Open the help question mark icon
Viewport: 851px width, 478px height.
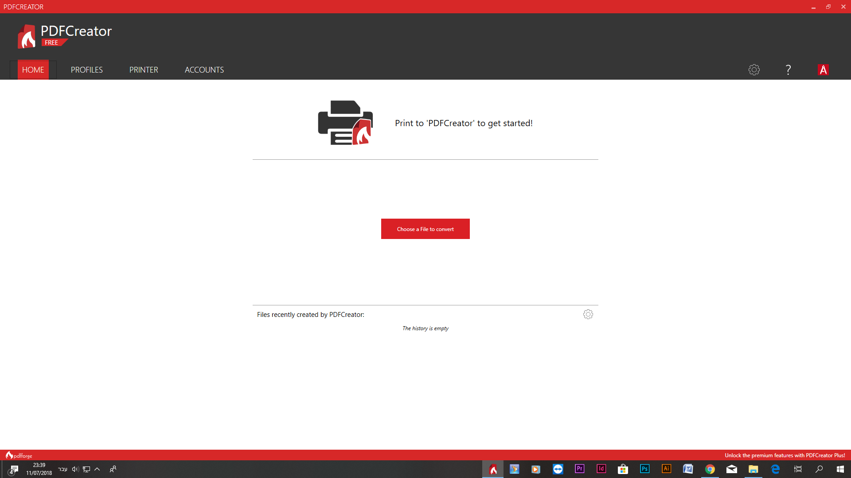click(x=788, y=70)
